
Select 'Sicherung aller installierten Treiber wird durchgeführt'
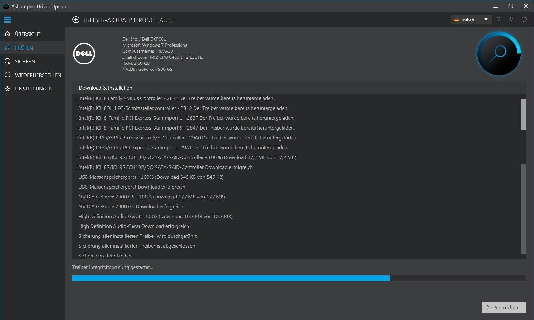138,236
